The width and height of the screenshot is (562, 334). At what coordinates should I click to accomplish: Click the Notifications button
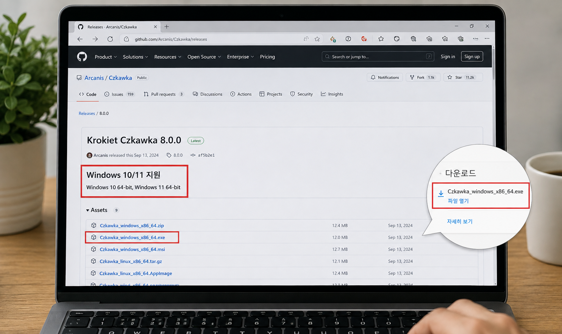click(385, 77)
